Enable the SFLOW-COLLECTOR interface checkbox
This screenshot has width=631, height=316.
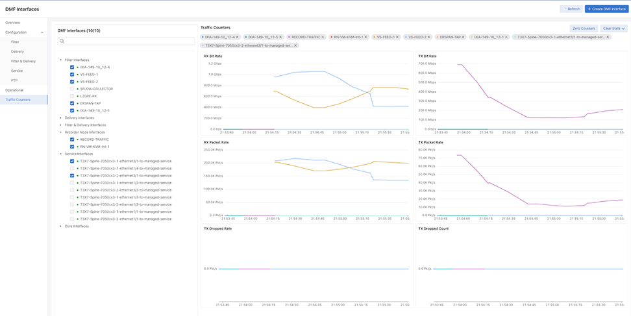point(71,89)
